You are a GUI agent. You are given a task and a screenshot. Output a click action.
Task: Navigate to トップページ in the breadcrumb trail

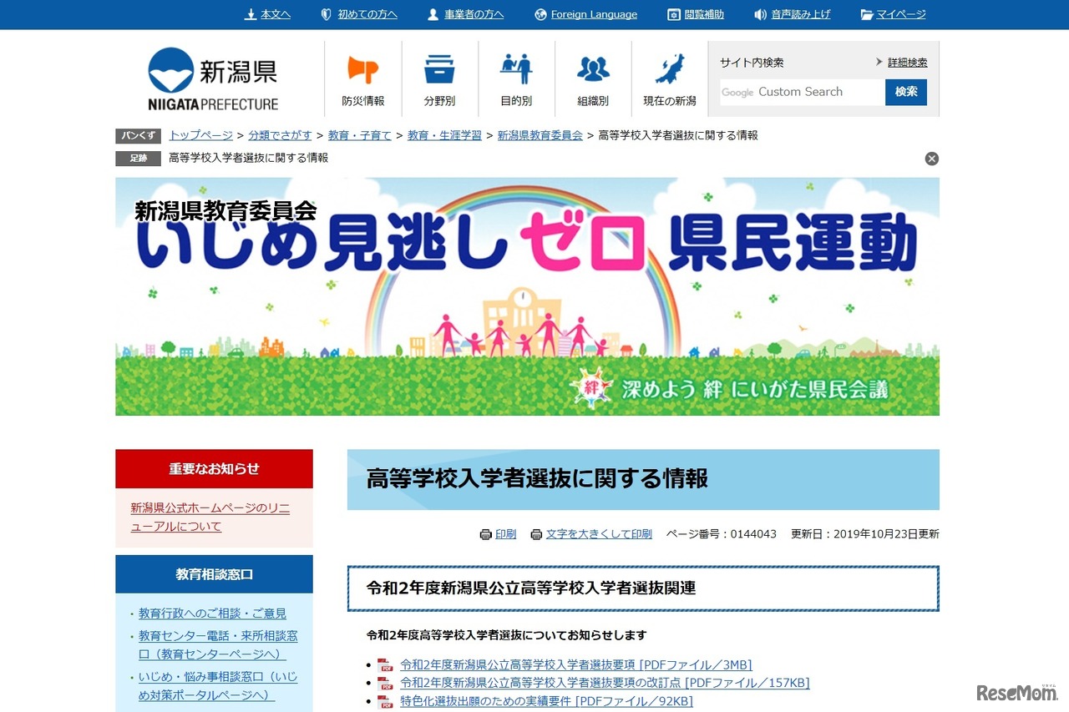click(x=200, y=134)
